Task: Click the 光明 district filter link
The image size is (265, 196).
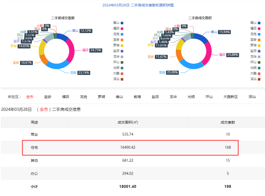Action: coord(191,97)
